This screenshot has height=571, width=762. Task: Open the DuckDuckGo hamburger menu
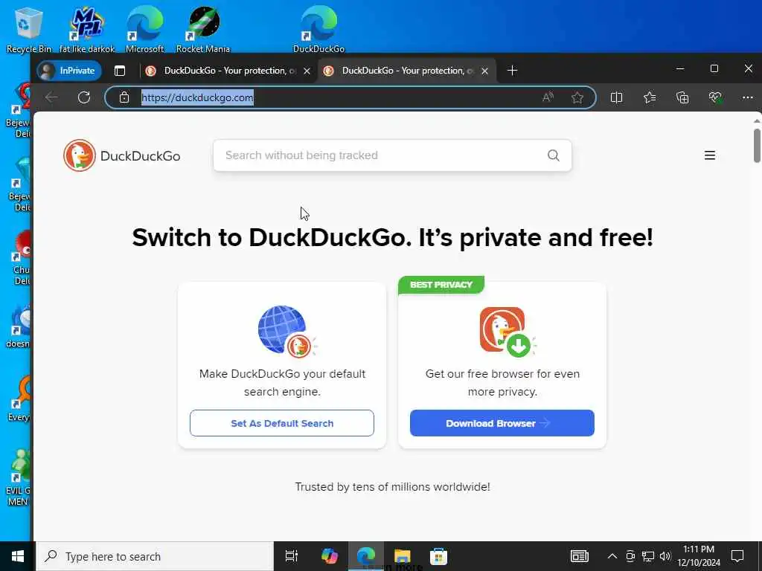click(709, 155)
